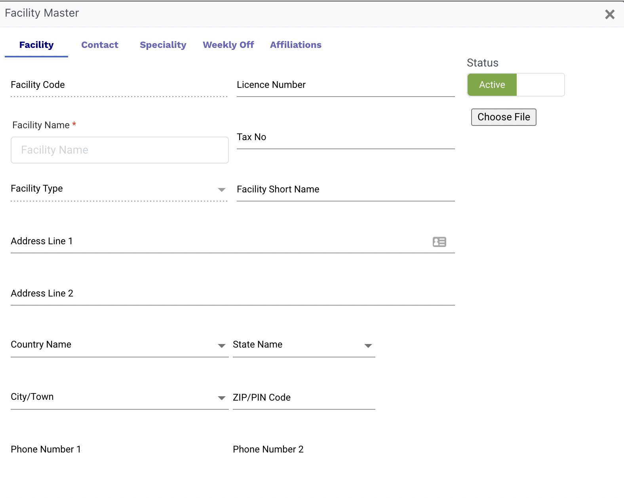624x498 pixels.
Task: Click the Address Line 2 field
Action: 232,294
